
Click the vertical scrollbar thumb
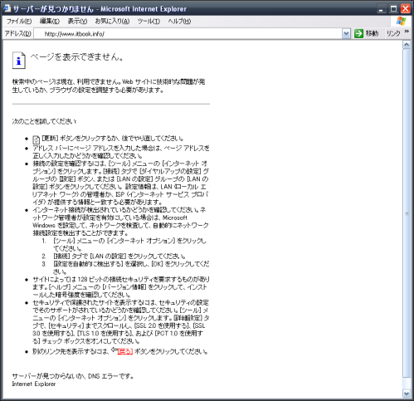(407, 213)
